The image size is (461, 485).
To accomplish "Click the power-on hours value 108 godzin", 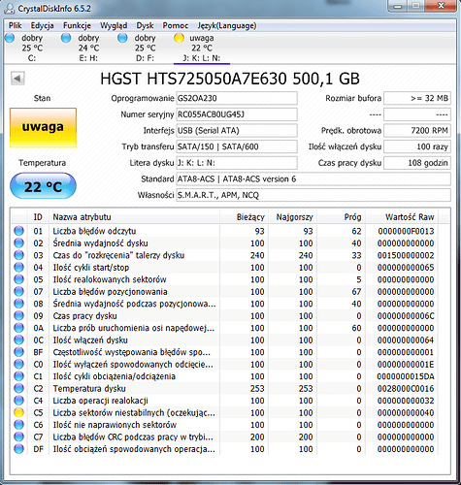I will tap(417, 163).
